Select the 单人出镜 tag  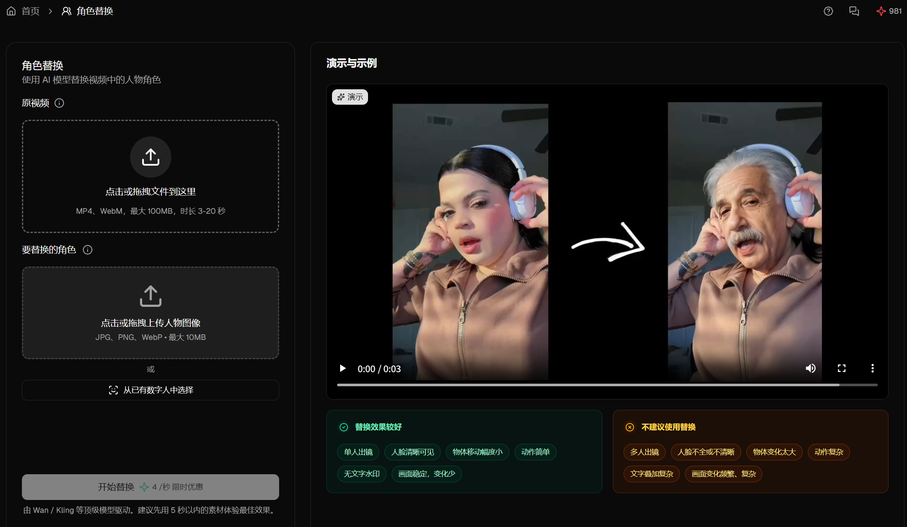358,452
